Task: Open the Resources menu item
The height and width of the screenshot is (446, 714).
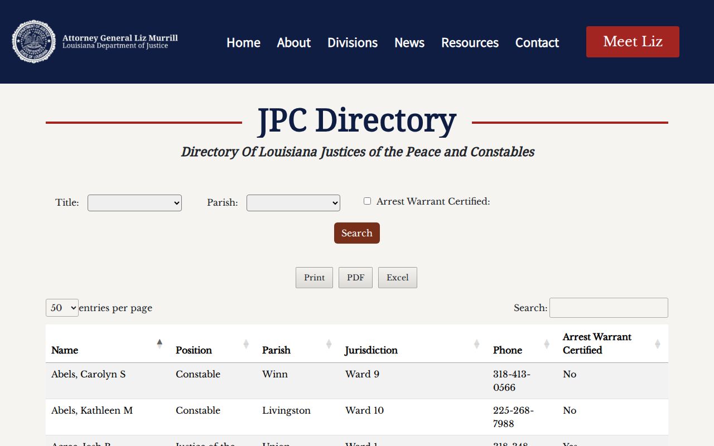Action: pyautogui.click(x=470, y=42)
